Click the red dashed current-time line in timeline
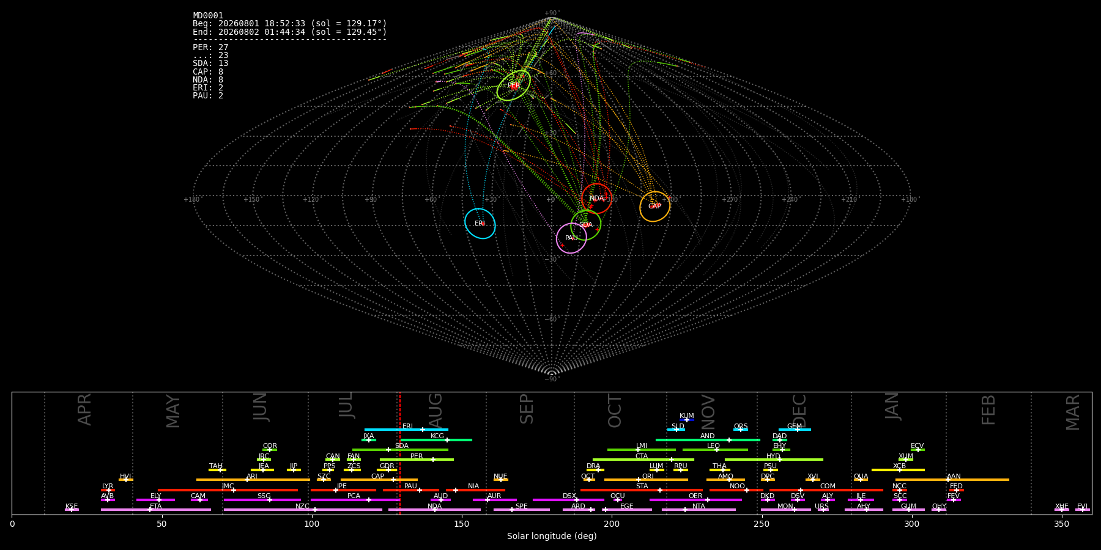1101x550 pixels. point(400,453)
